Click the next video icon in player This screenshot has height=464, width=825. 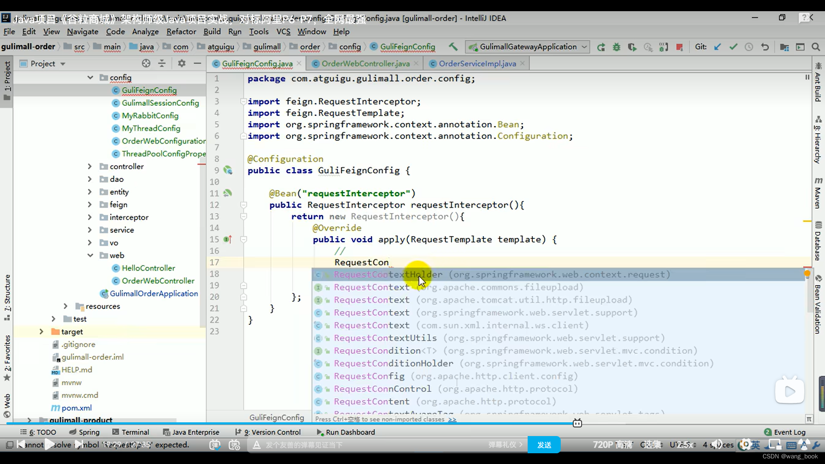(79, 445)
